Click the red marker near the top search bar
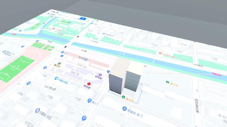Viewport: 227px width, 127px height. [53, 29]
